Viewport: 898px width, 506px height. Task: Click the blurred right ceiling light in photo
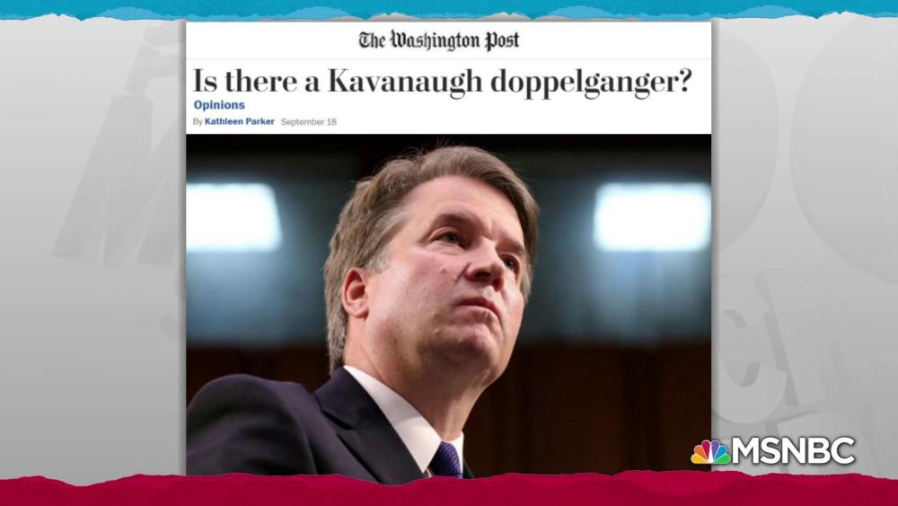[x=652, y=217]
